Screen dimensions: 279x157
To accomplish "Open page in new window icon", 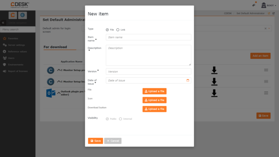I will (x=273, y=14).
